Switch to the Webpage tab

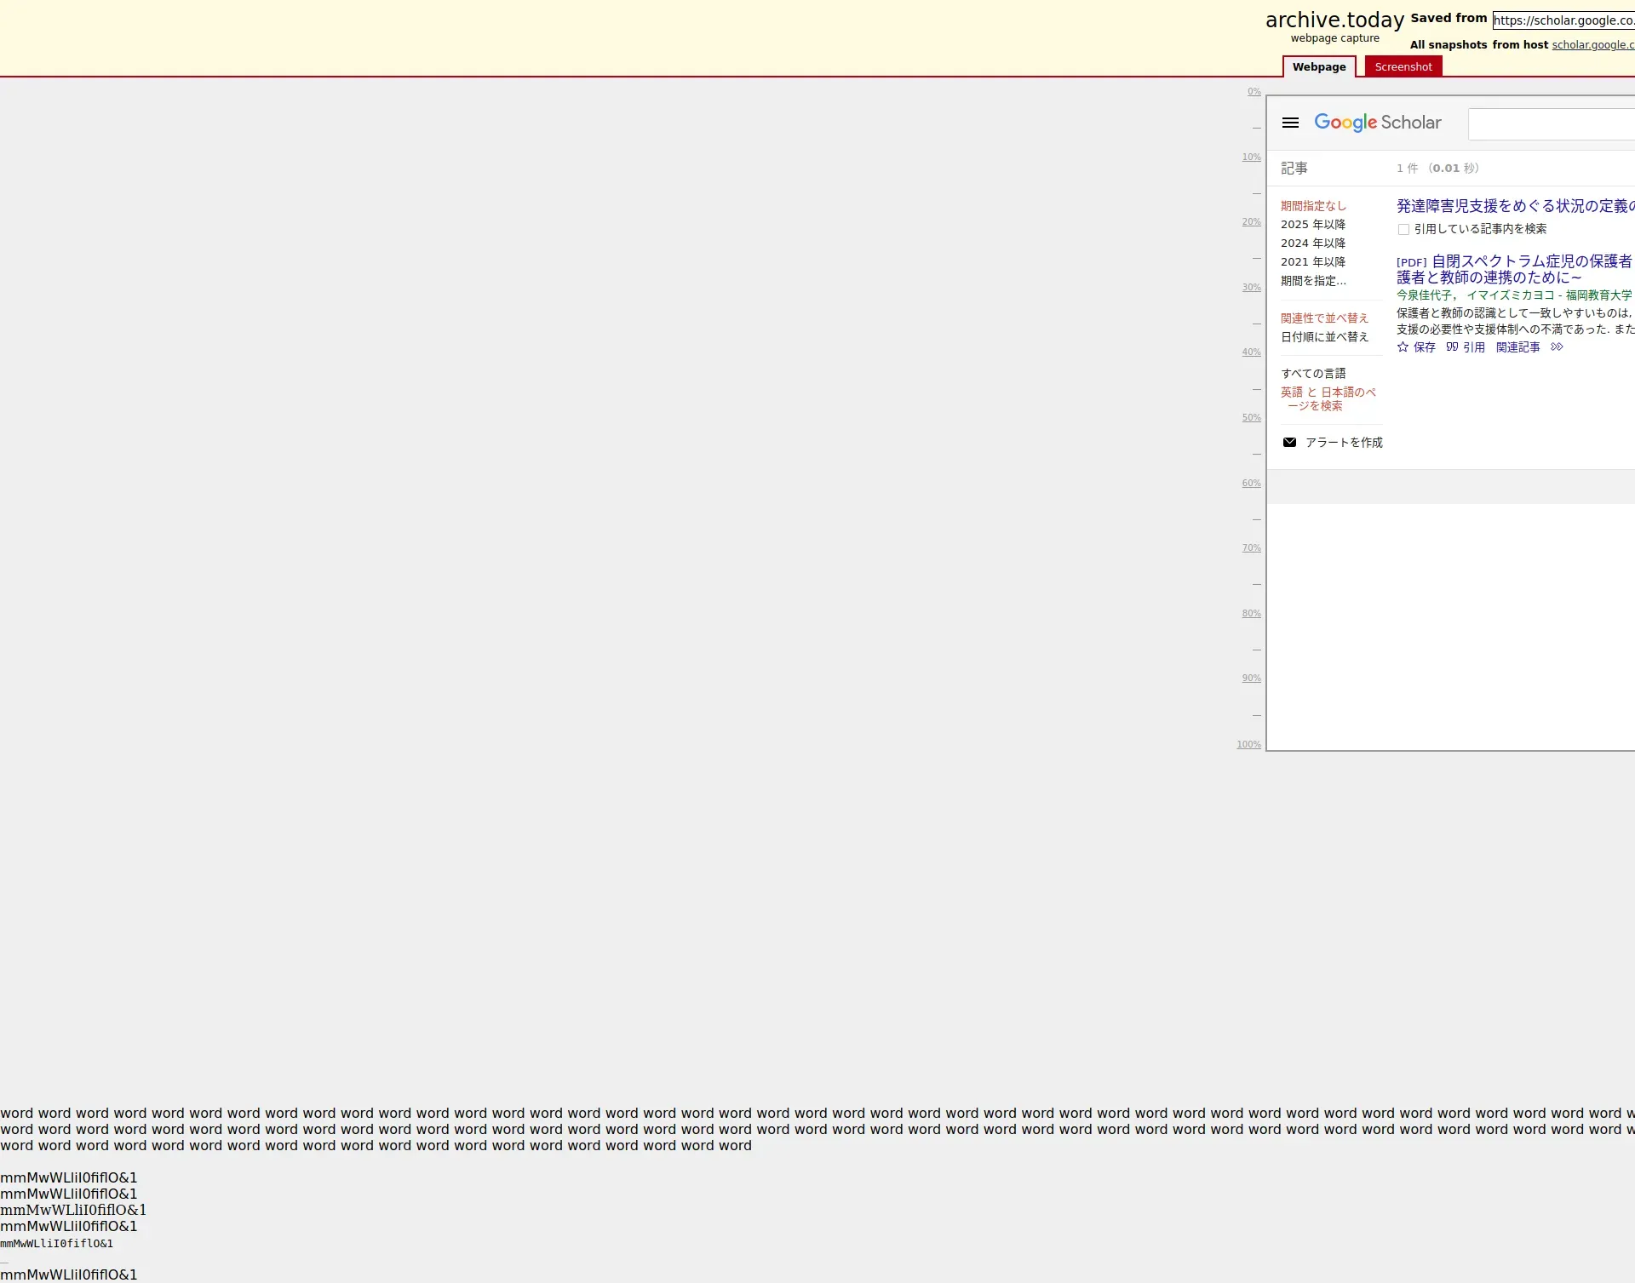click(1318, 67)
